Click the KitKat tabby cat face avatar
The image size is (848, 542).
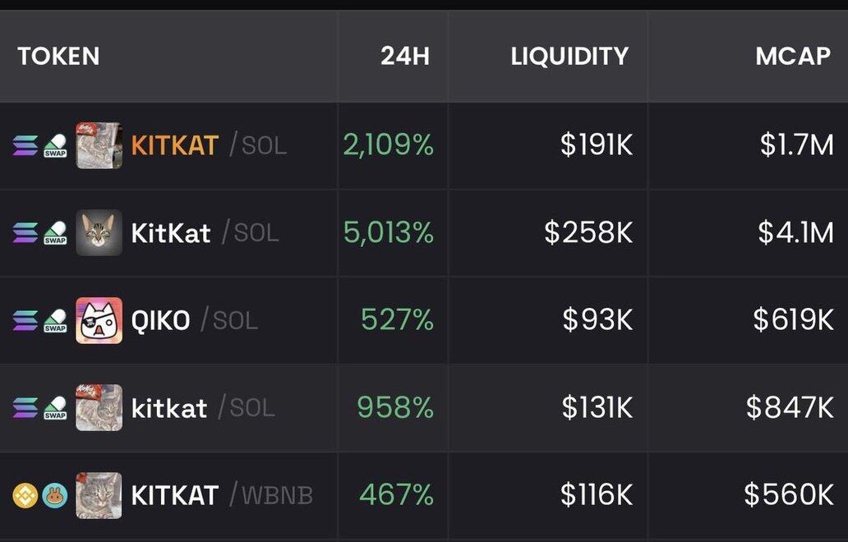tap(99, 232)
